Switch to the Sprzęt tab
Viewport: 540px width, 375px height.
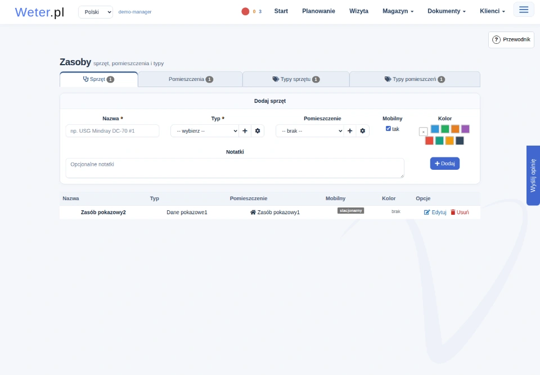(x=99, y=79)
